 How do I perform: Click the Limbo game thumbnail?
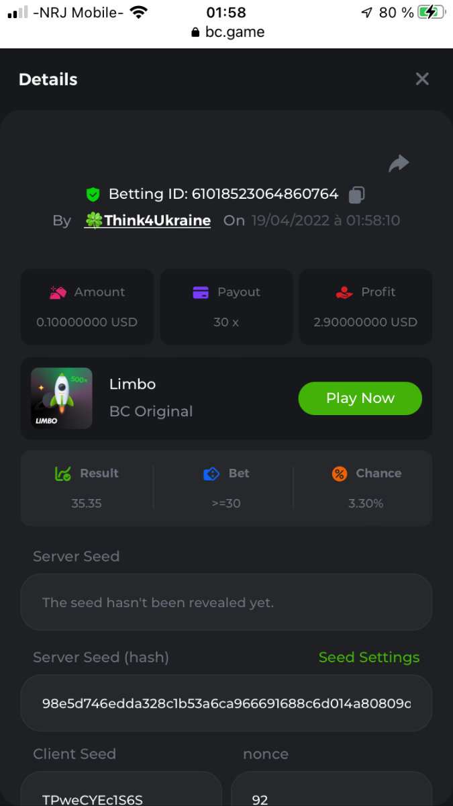tap(62, 398)
